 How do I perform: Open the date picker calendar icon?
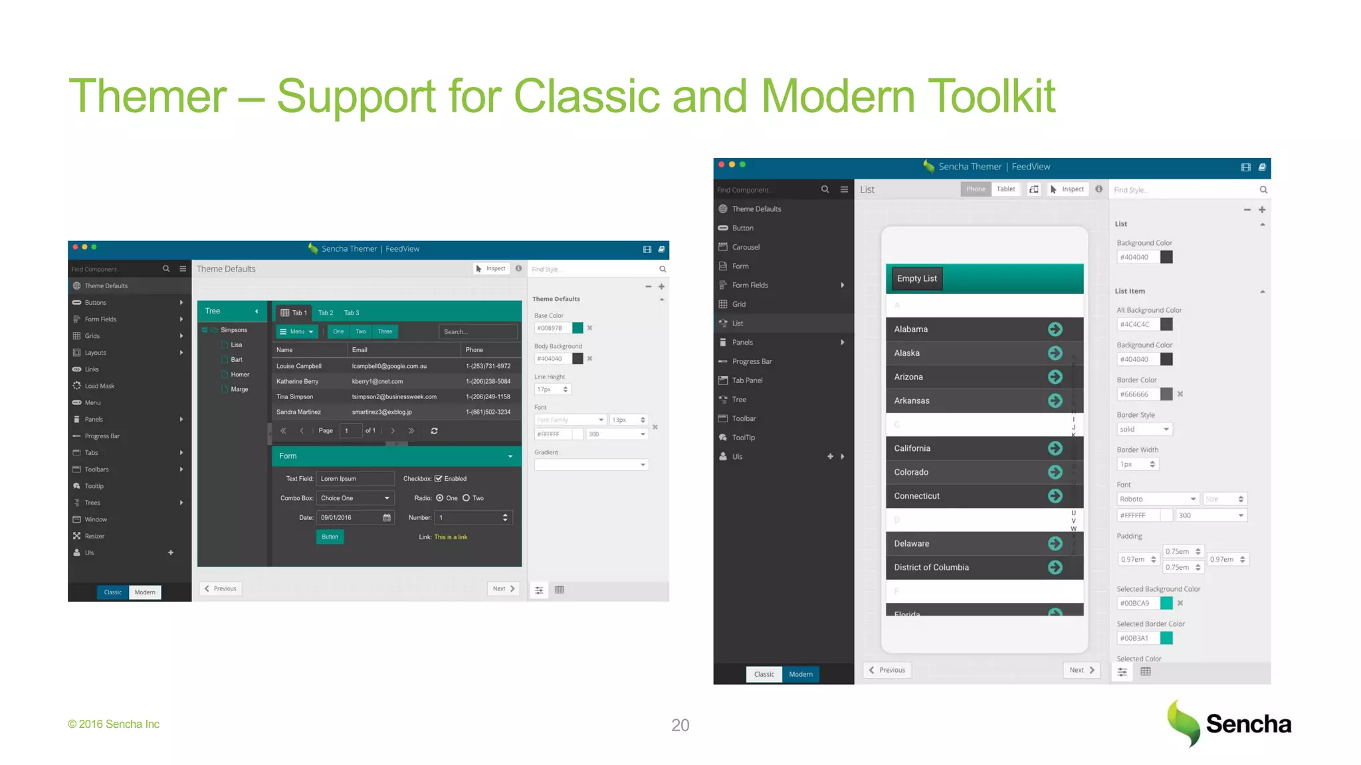(x=387, y=517)
